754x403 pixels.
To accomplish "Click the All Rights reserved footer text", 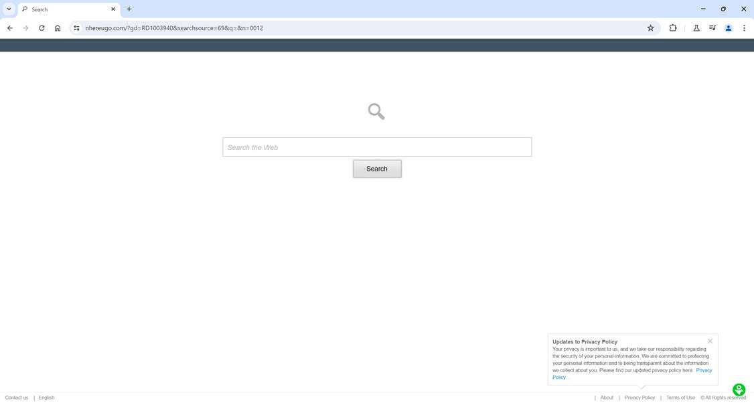I will point(723,398).
